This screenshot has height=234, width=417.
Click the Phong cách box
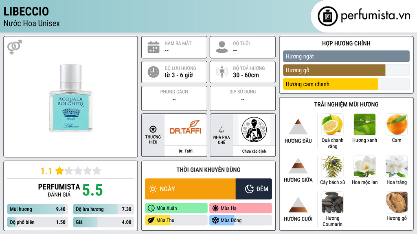[x=174, y=98]
